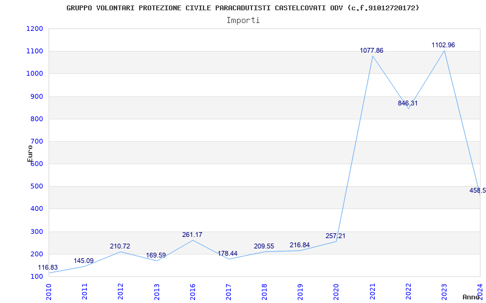Click the 800 y-axis value
Screen dimensions: 486x303
click(37, 119)
